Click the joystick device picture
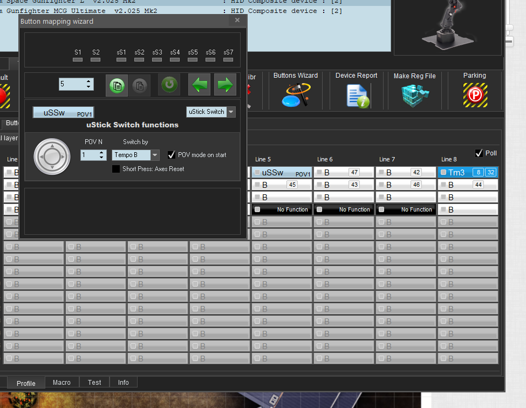526x408 pixels. (447, 25)
